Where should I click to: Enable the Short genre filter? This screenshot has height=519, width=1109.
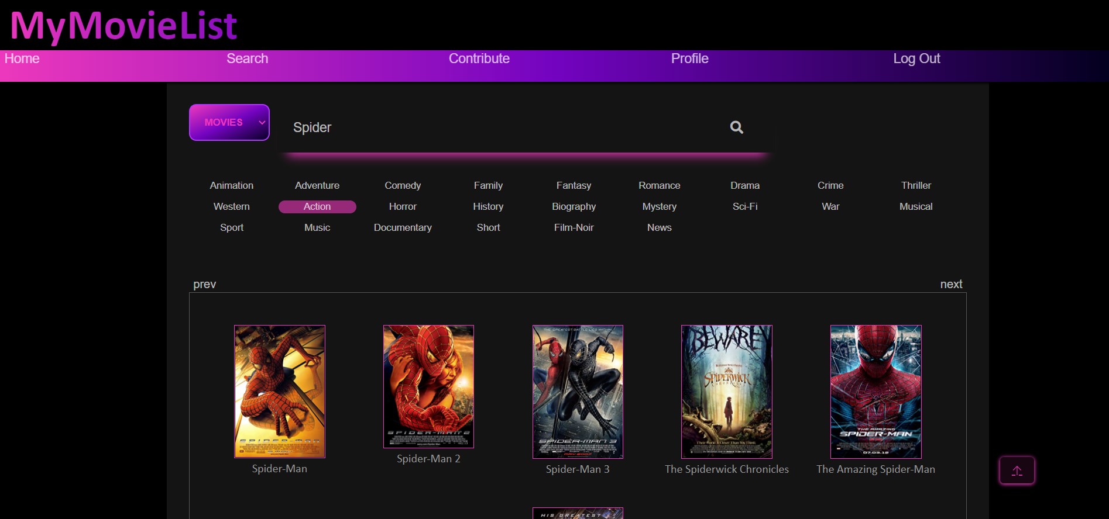pyautogui.click(x=488, y=227)
